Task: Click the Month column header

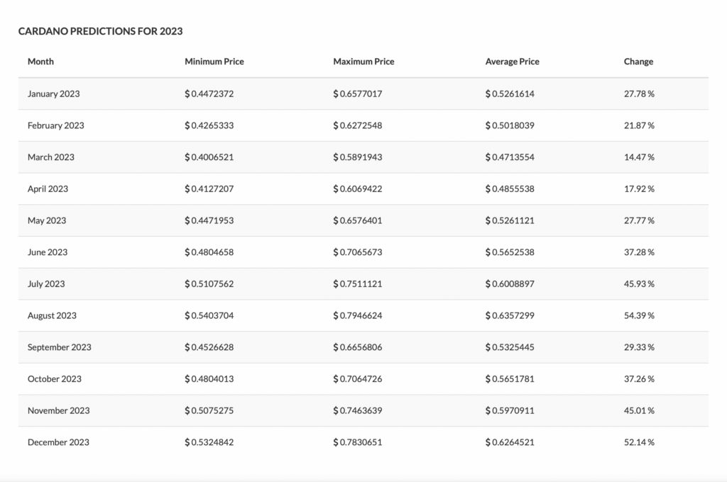Action: tap(40, 61)
